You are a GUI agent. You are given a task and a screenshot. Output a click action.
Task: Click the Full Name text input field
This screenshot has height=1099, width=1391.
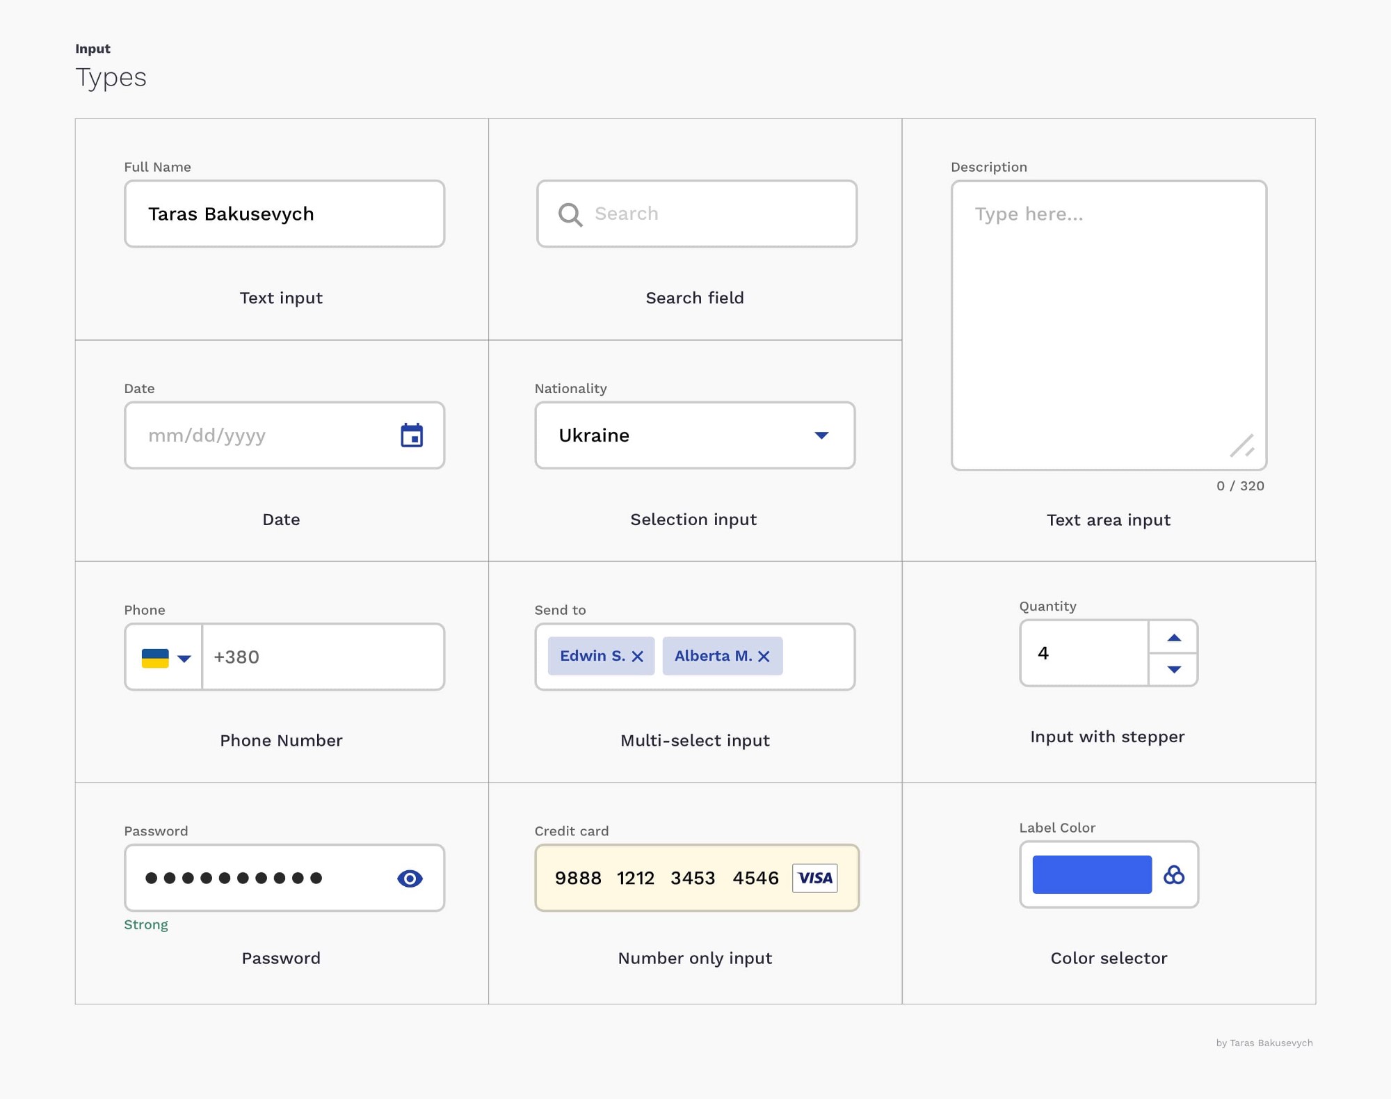click(282, 214)
